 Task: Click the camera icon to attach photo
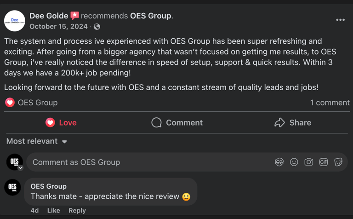click(309, 162)
